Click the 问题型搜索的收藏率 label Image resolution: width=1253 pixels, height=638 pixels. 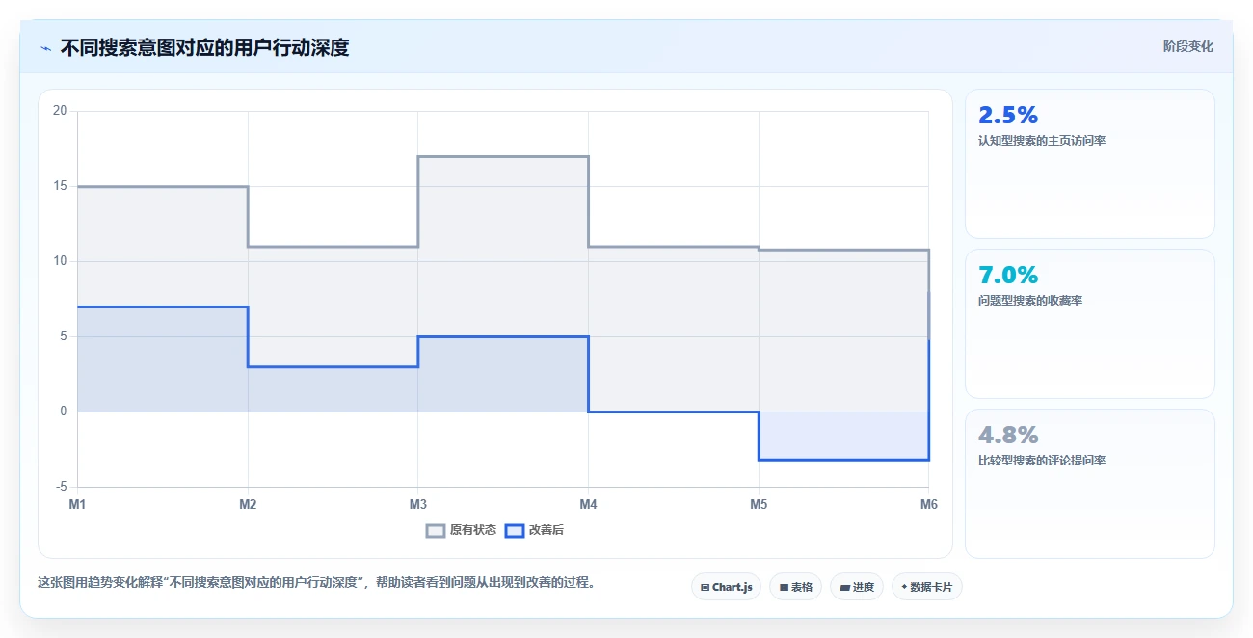(x=1030, y=301)
